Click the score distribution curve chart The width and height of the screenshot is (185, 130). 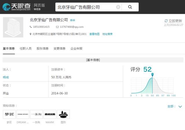pos(152,86)
